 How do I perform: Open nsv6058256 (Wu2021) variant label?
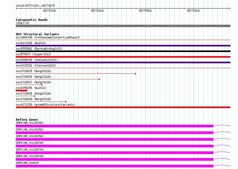31,88
